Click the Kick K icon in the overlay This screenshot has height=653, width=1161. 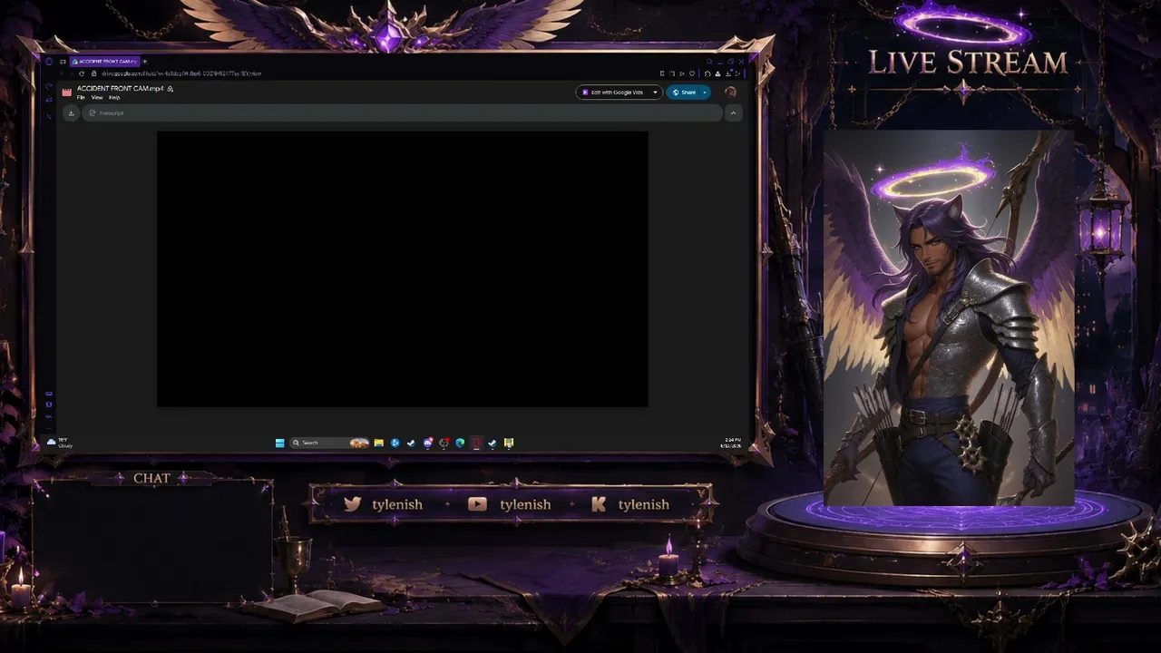[599, 504]
